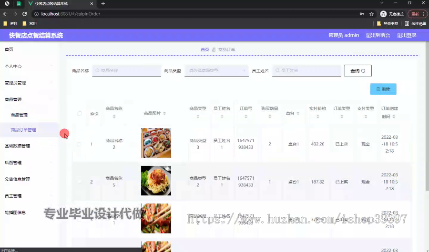The width and height of the screenshot is (429, 252).
Task: Tick the select-all checkbox in the table header
Action: pyautogui.click(x=80, y=113)
